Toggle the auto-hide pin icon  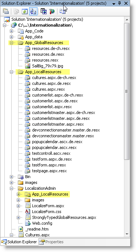click(x=120, y=3)
